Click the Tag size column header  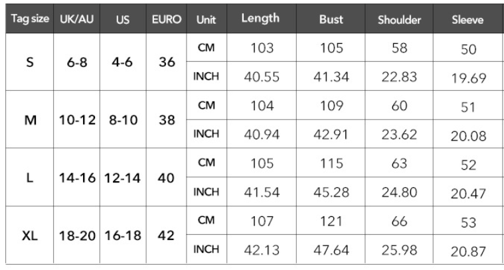[x=29, y=19]
